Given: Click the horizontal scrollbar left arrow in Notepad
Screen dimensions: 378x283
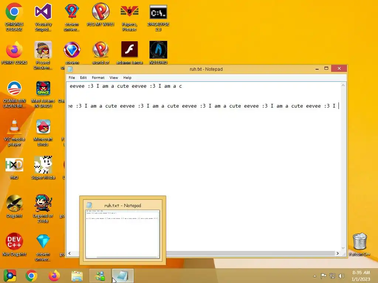Looking at the screenshot, I should tap(70, 254).
